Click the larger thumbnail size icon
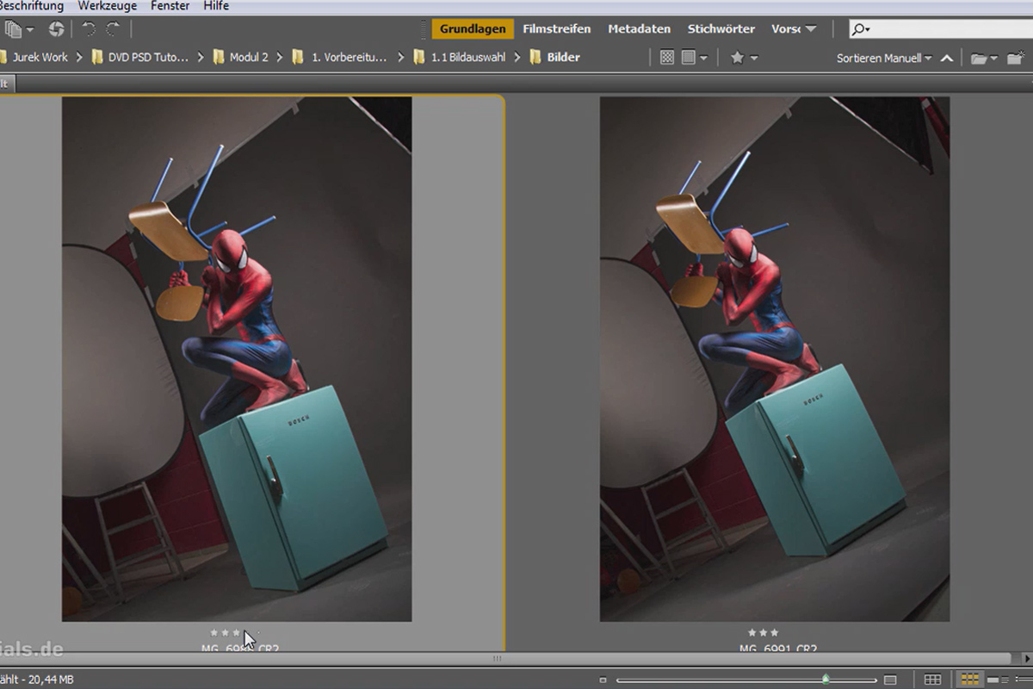The image size is (1033, 689). 890,680
